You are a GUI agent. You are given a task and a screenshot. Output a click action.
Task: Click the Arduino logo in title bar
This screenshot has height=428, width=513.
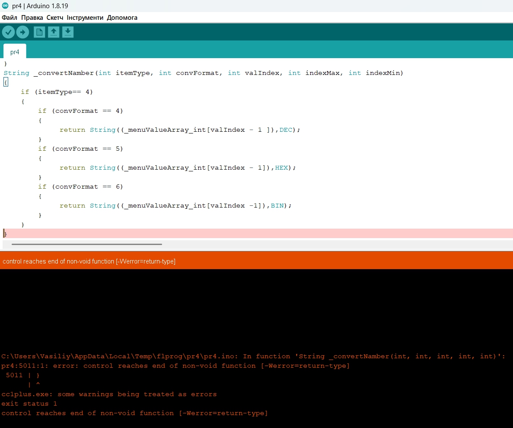5,6
